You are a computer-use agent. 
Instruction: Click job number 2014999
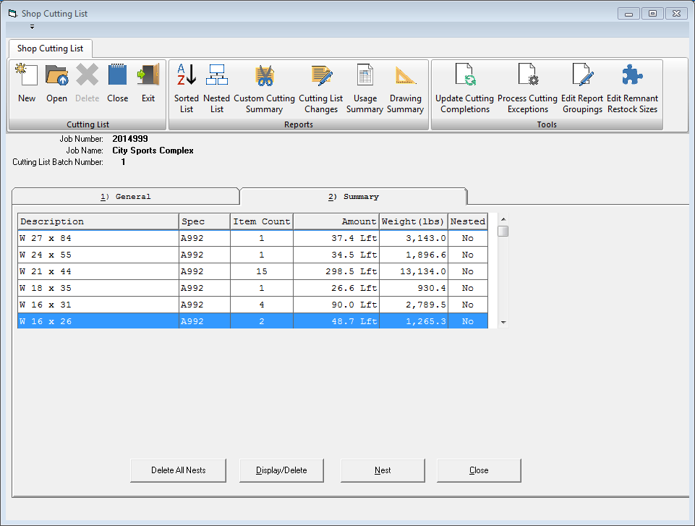[x=130, y=139]
